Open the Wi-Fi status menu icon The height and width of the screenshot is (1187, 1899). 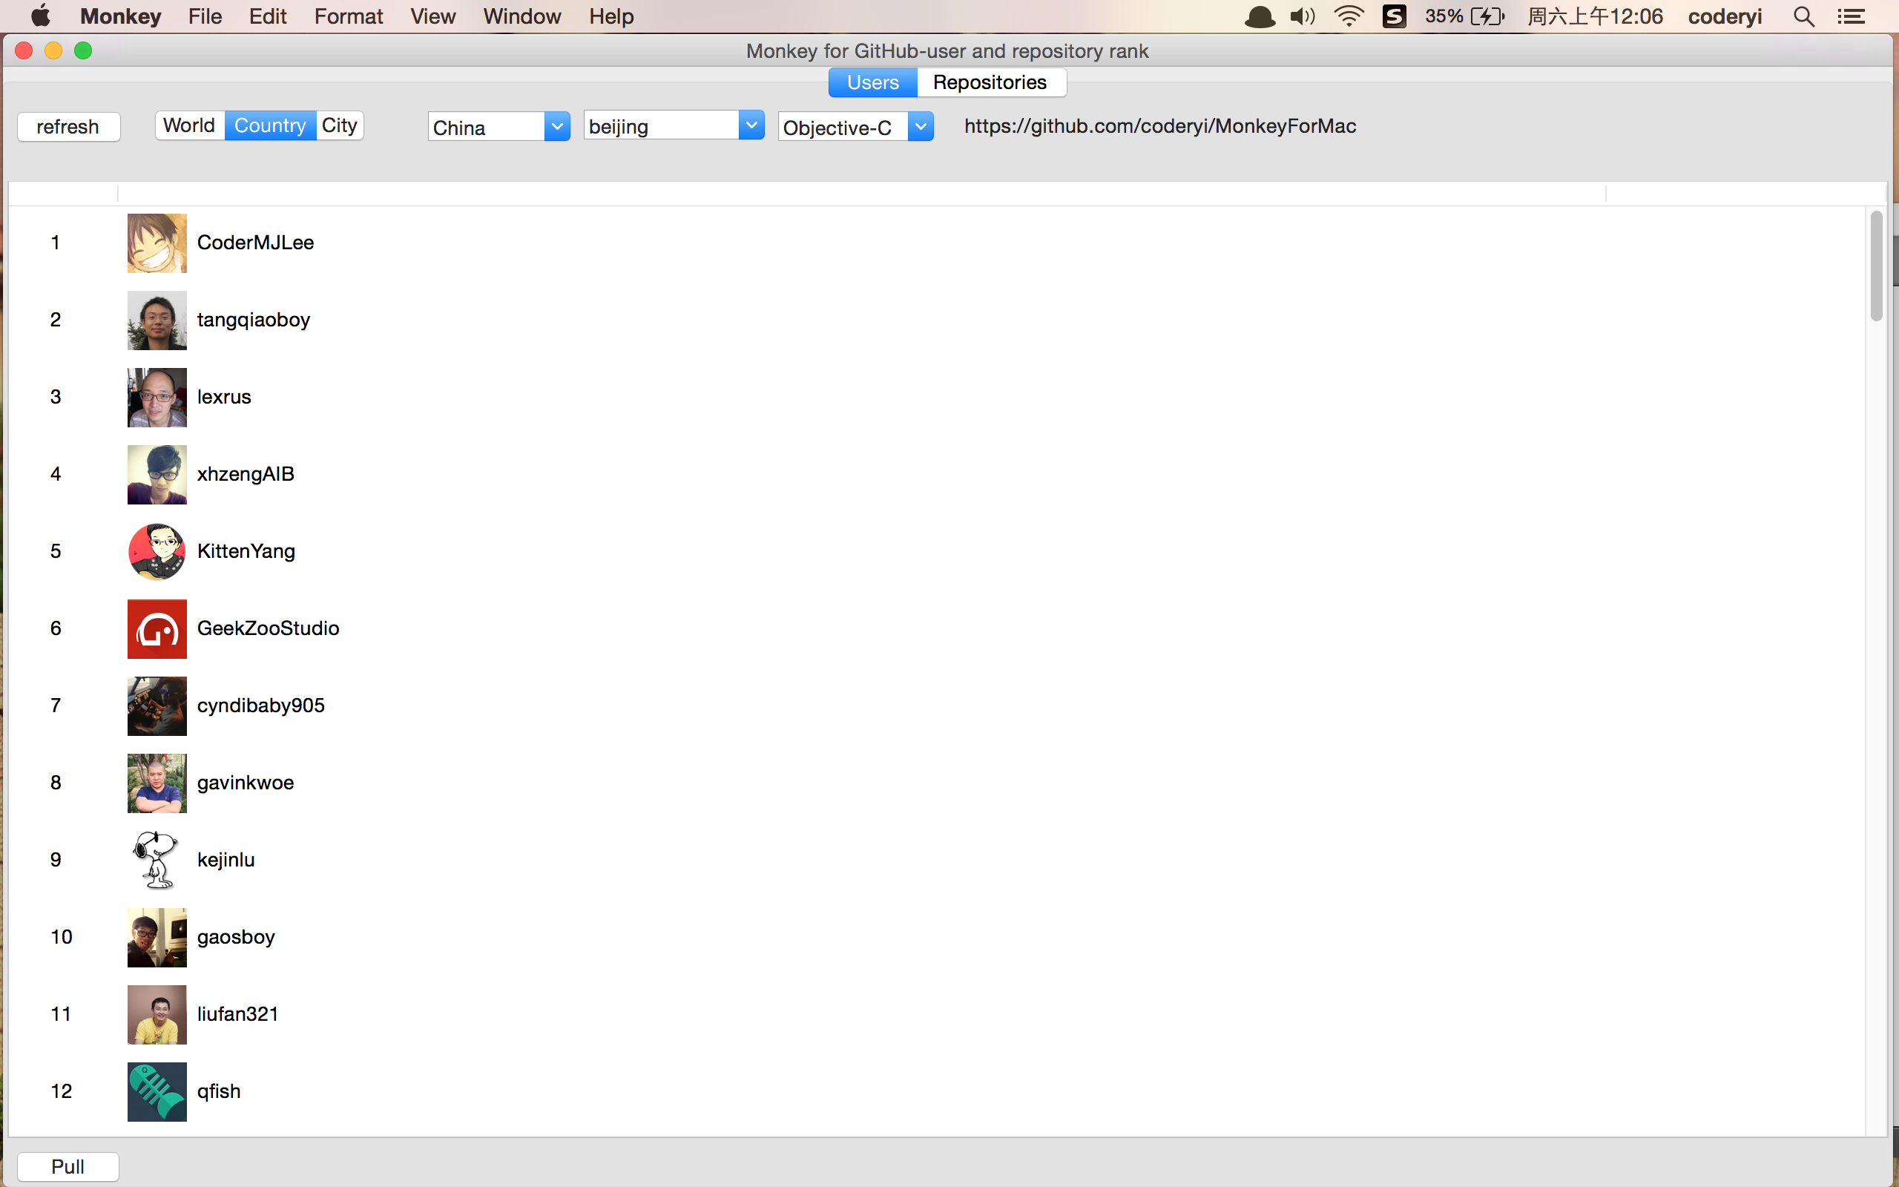pyautogui.click(x=1348, y=16)
